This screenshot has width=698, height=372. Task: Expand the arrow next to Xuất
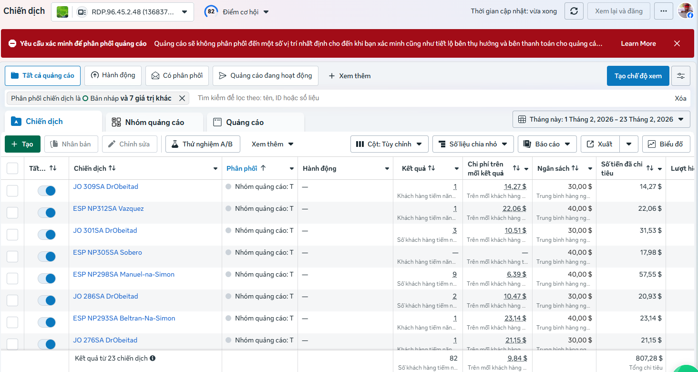click(629, 144)
